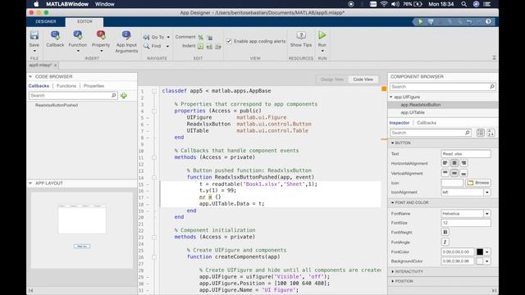Open the Go To dropdown arrow
The width and height of the screenshot is (525, 295).
click(168, 37)
